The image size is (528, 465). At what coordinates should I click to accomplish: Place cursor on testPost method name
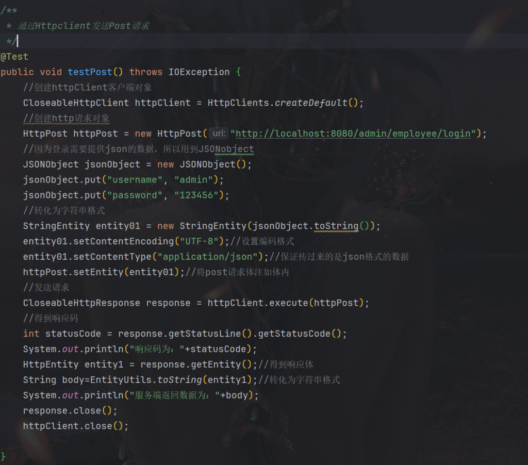(x=90, y=72)
